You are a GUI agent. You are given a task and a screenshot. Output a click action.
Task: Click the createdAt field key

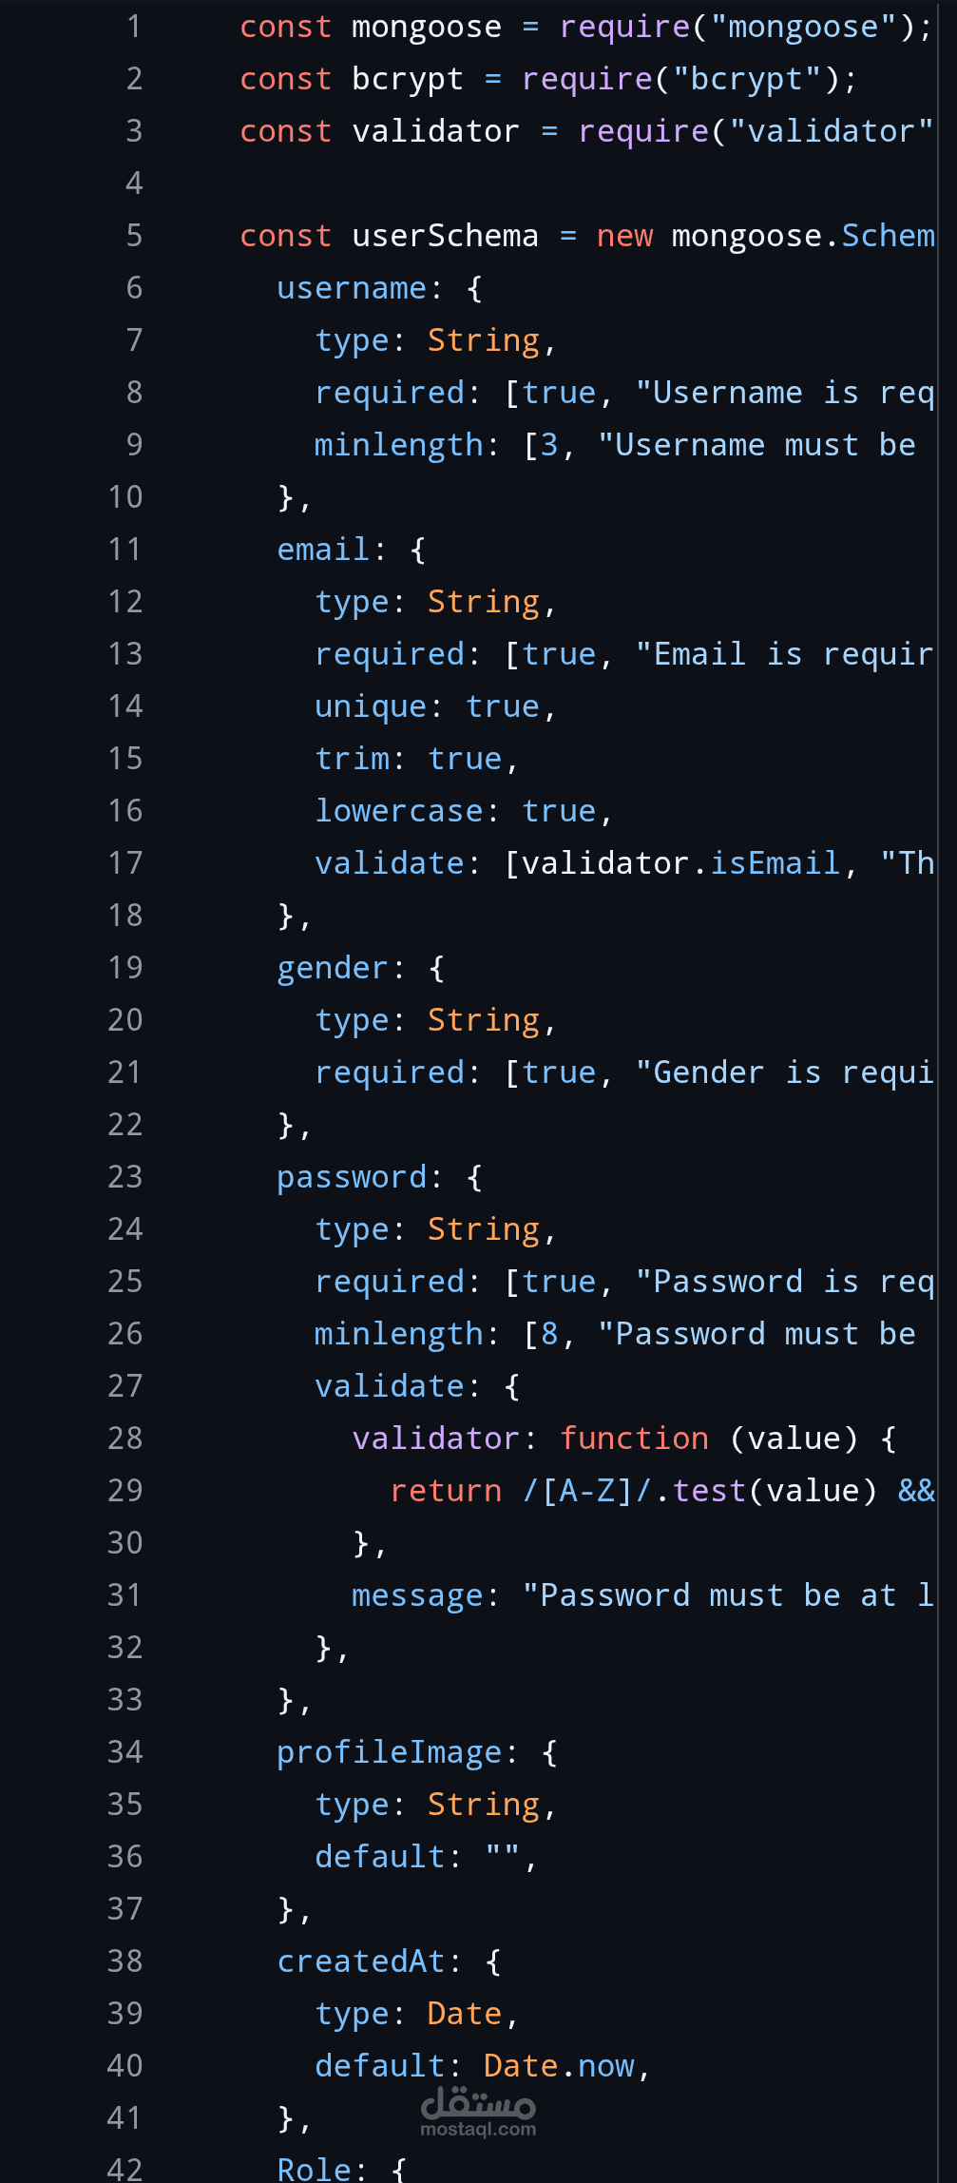click(x=361, y=1961)
